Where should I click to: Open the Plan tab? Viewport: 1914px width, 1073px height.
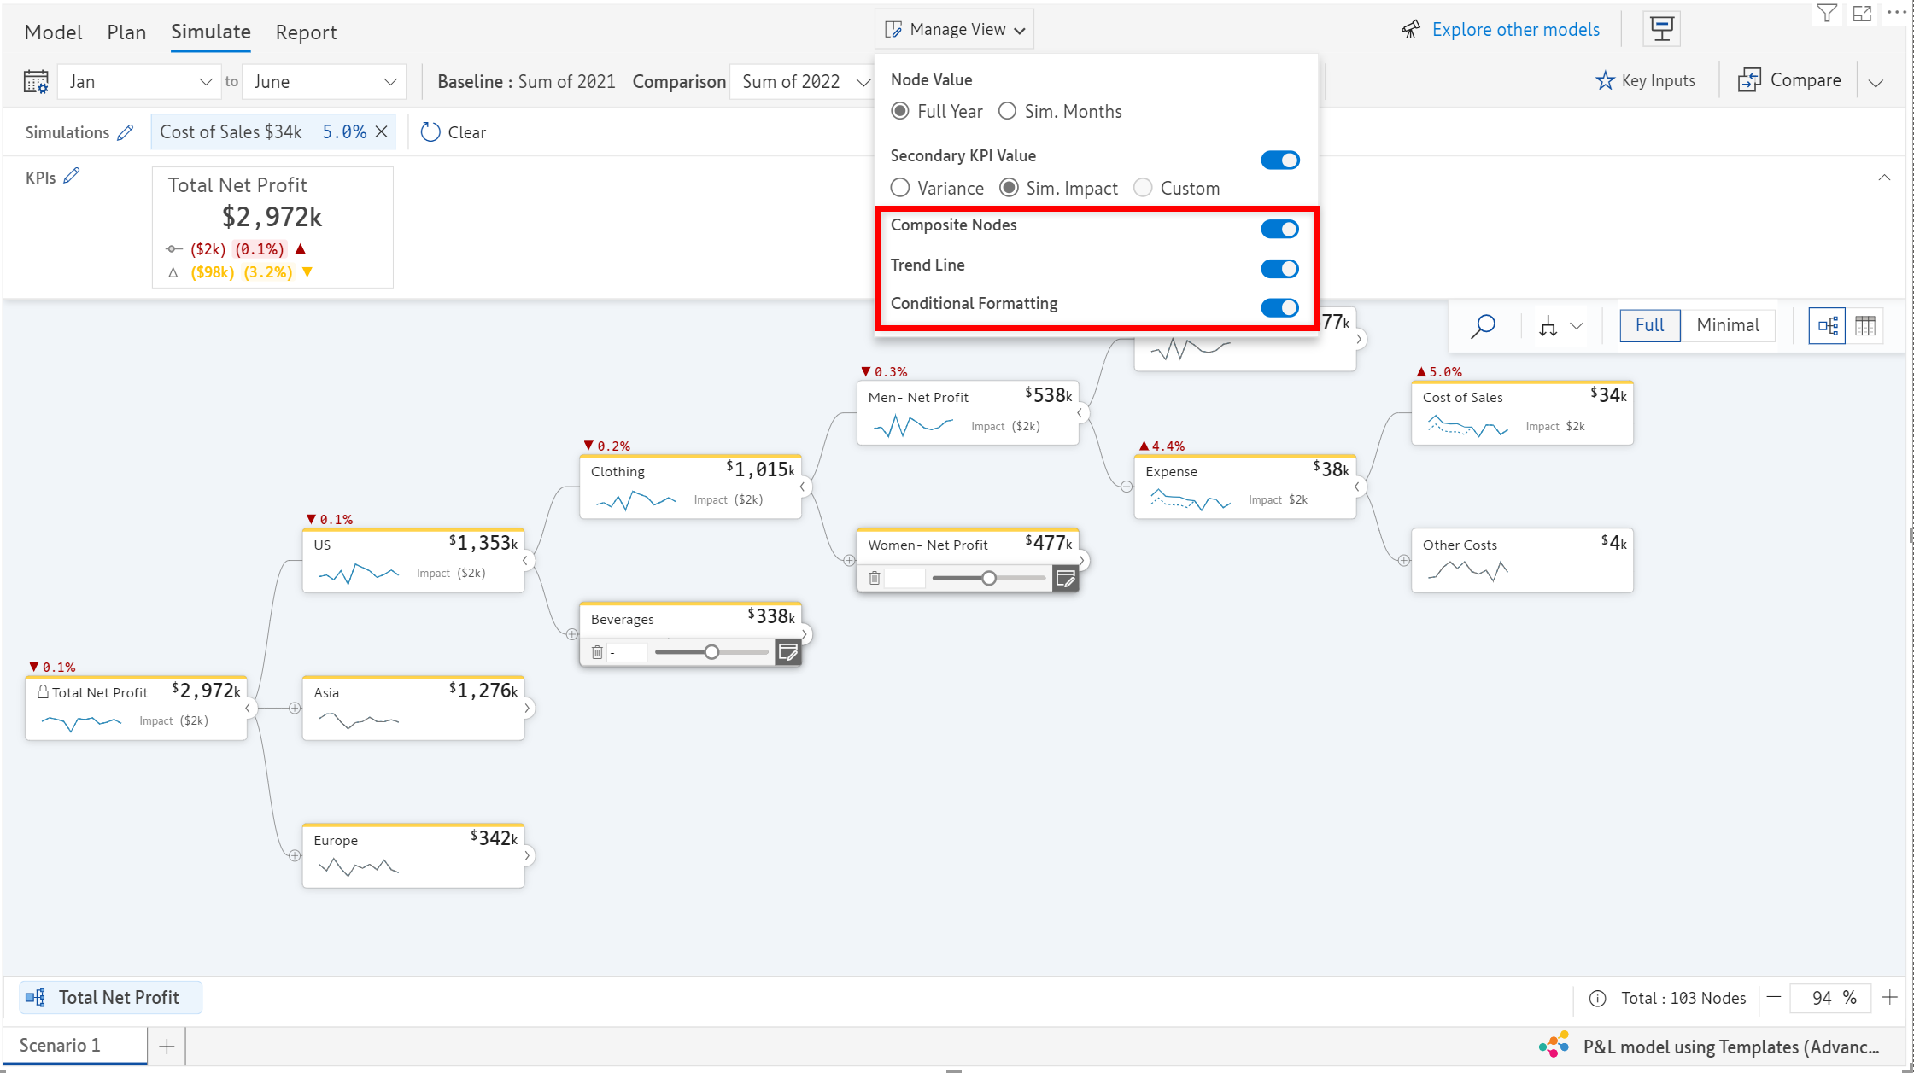tap(126, 32)
